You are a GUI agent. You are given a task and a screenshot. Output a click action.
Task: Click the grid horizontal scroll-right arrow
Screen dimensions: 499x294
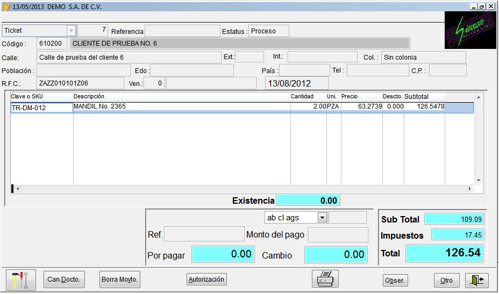pyautogui.click(x=470, y=189)
